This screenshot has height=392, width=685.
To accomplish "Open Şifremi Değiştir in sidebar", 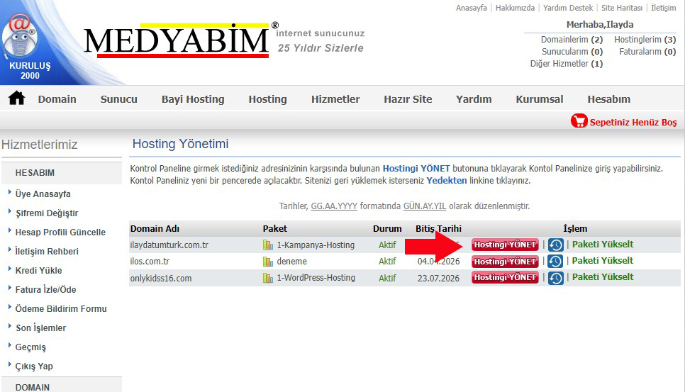I will click(x=47, y=213).
